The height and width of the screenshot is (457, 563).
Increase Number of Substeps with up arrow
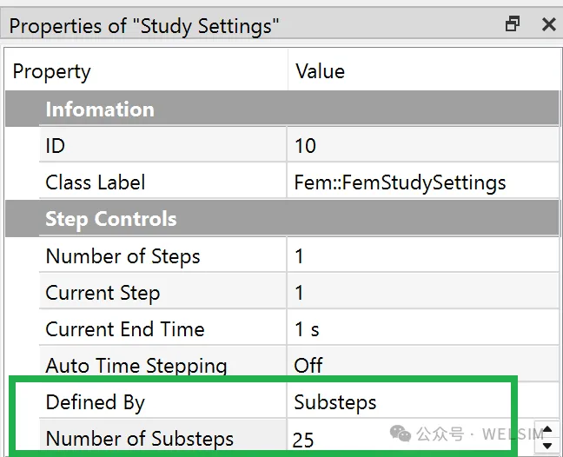(x=547, y=429)
